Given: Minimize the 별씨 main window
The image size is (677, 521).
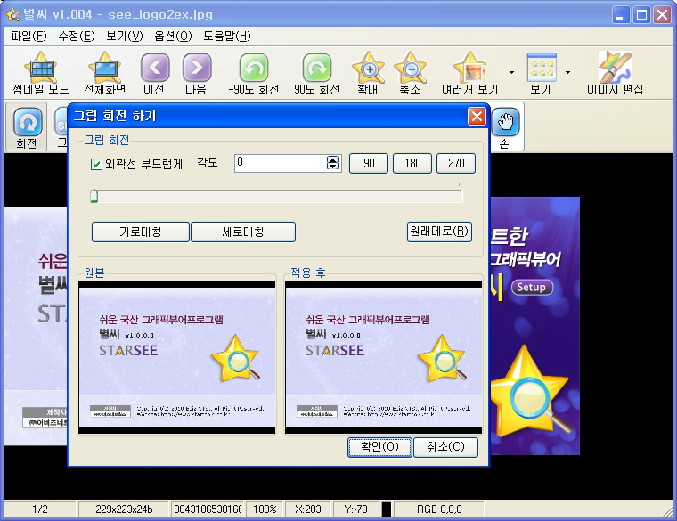Looking at the screenshot, I should tap(621, 15).
